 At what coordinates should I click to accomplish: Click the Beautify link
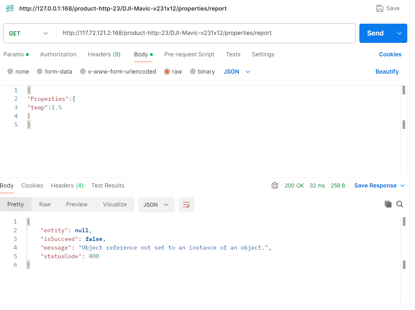pyautogui.click(x=387, y=72)
